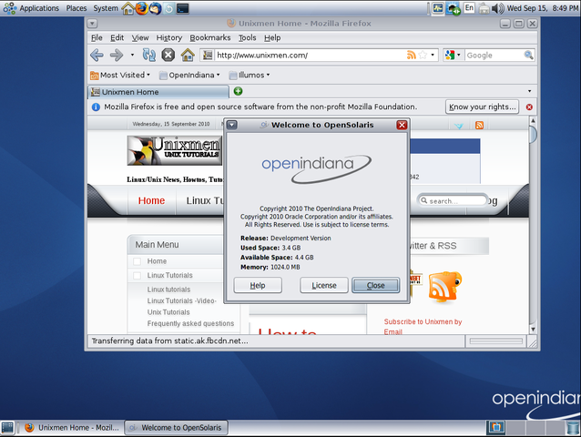Open Frequently asked questions link

click(x=190, y=324)
